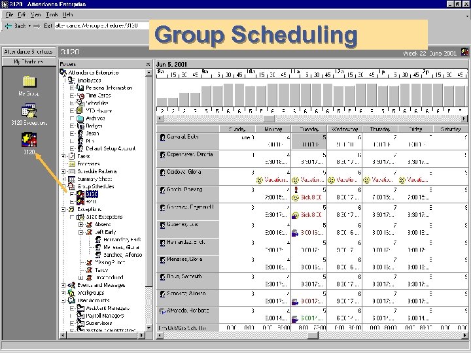This screenshot has width=471, height=353.
Task: Open the YTD History tree icon
Action: pos(80,110)
